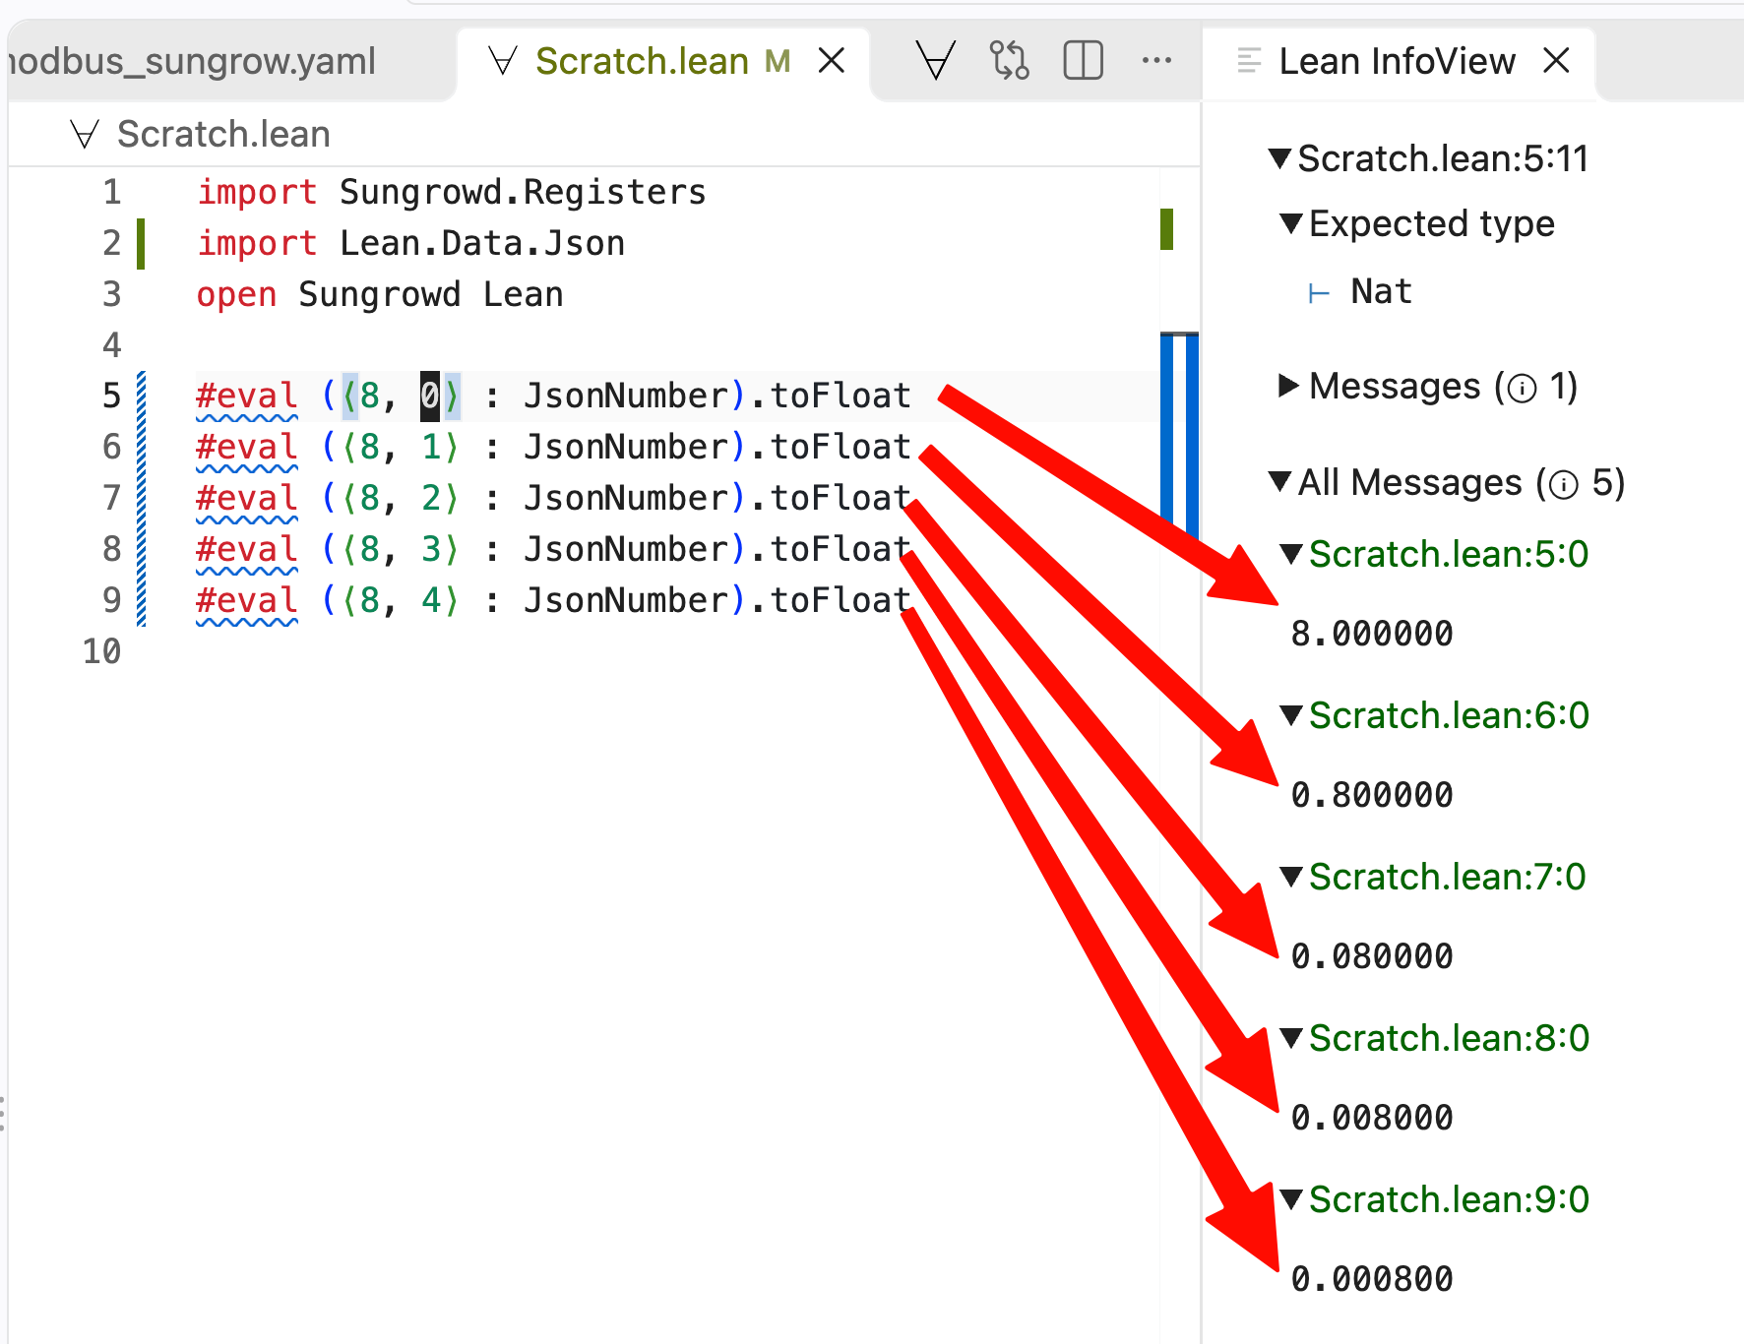
Task: Click the 0.000800 output value
Action: [x=1372, y=1279]
